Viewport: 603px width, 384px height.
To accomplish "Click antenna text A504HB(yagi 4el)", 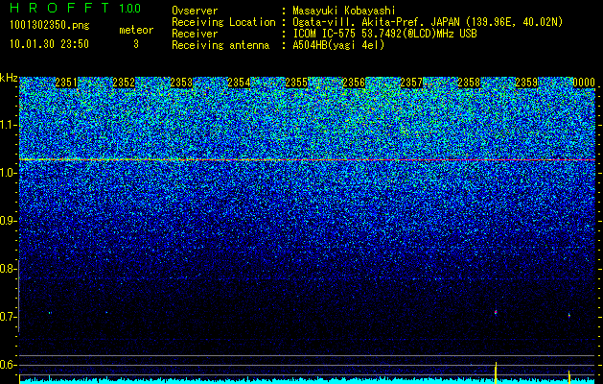I will pyautogui.click(x=338, y=45).
